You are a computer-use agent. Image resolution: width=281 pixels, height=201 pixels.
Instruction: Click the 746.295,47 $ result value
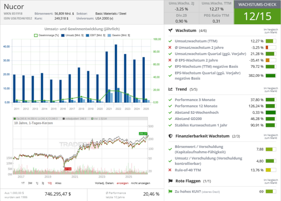[x=58, y=194]
